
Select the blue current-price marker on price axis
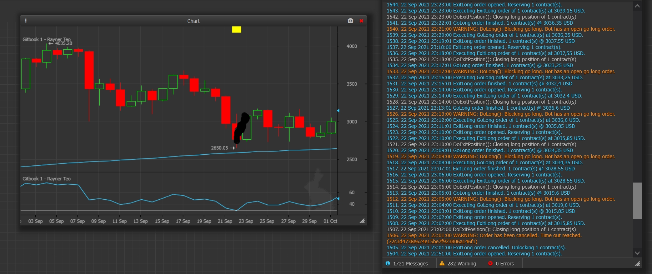pos(338,111)
